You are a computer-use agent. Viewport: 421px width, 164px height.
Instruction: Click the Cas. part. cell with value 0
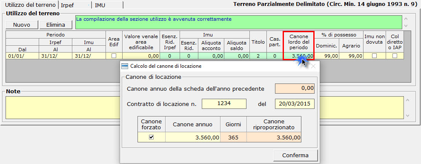(x=275, y=56)
